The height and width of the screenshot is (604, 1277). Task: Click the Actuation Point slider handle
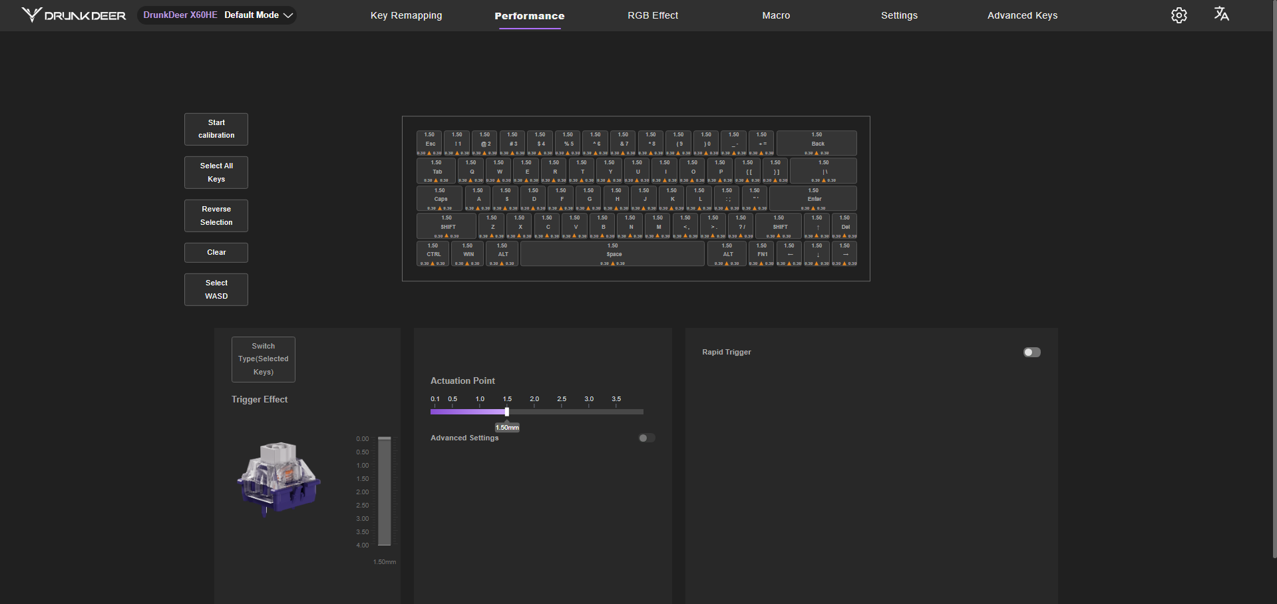507,412
